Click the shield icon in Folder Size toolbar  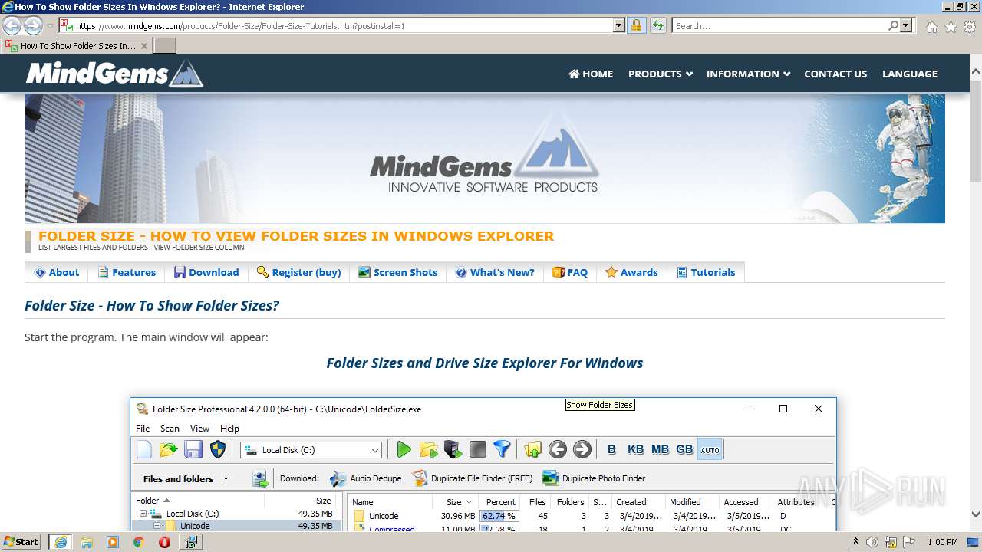click(218, 450)
